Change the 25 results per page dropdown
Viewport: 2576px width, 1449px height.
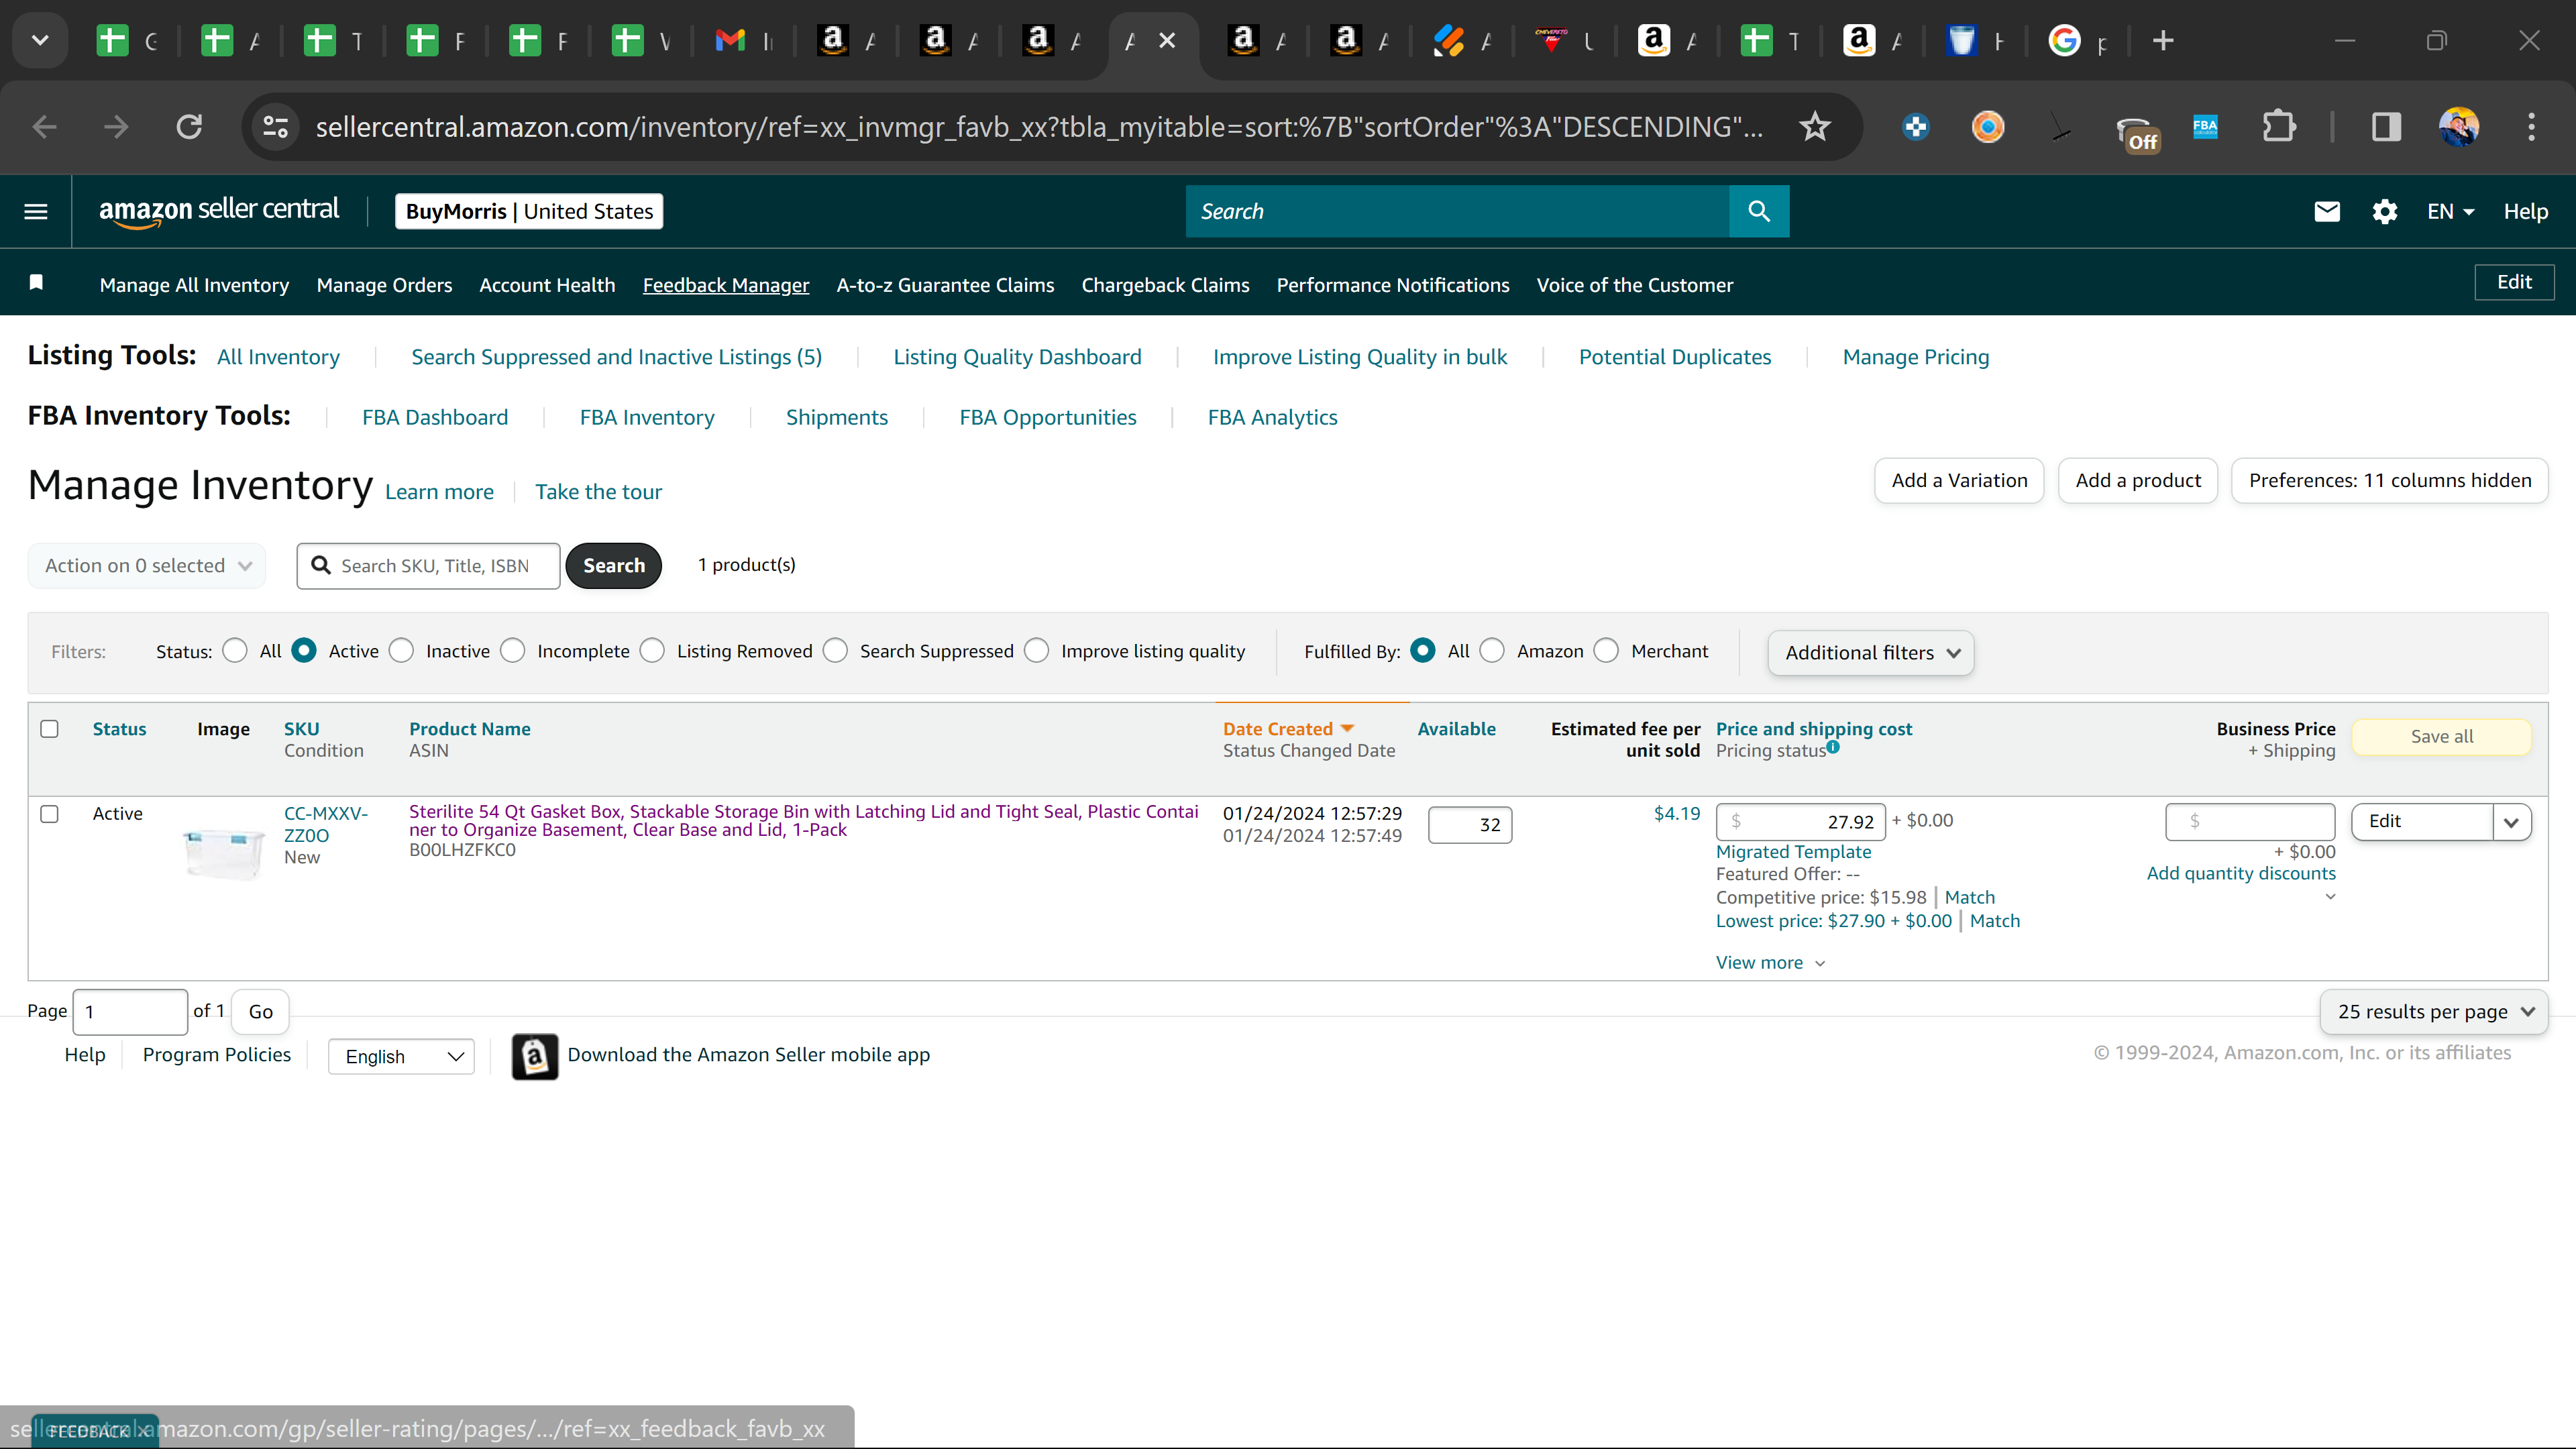(x=2434, y=1012)
